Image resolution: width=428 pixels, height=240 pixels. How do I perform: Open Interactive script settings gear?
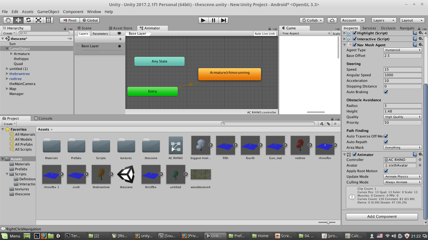[421, 39]
